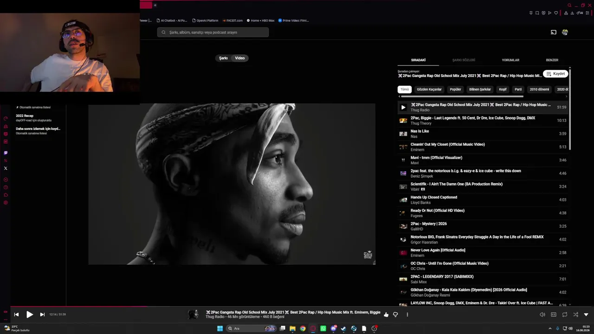Play Gökhan Doğanay - Kala Kala Kaldım
Screen dimensions: 594x334
tap(483, 292)
